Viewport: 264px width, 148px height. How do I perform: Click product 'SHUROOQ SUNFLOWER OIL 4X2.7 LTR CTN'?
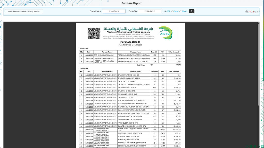[x=133, y=107]
